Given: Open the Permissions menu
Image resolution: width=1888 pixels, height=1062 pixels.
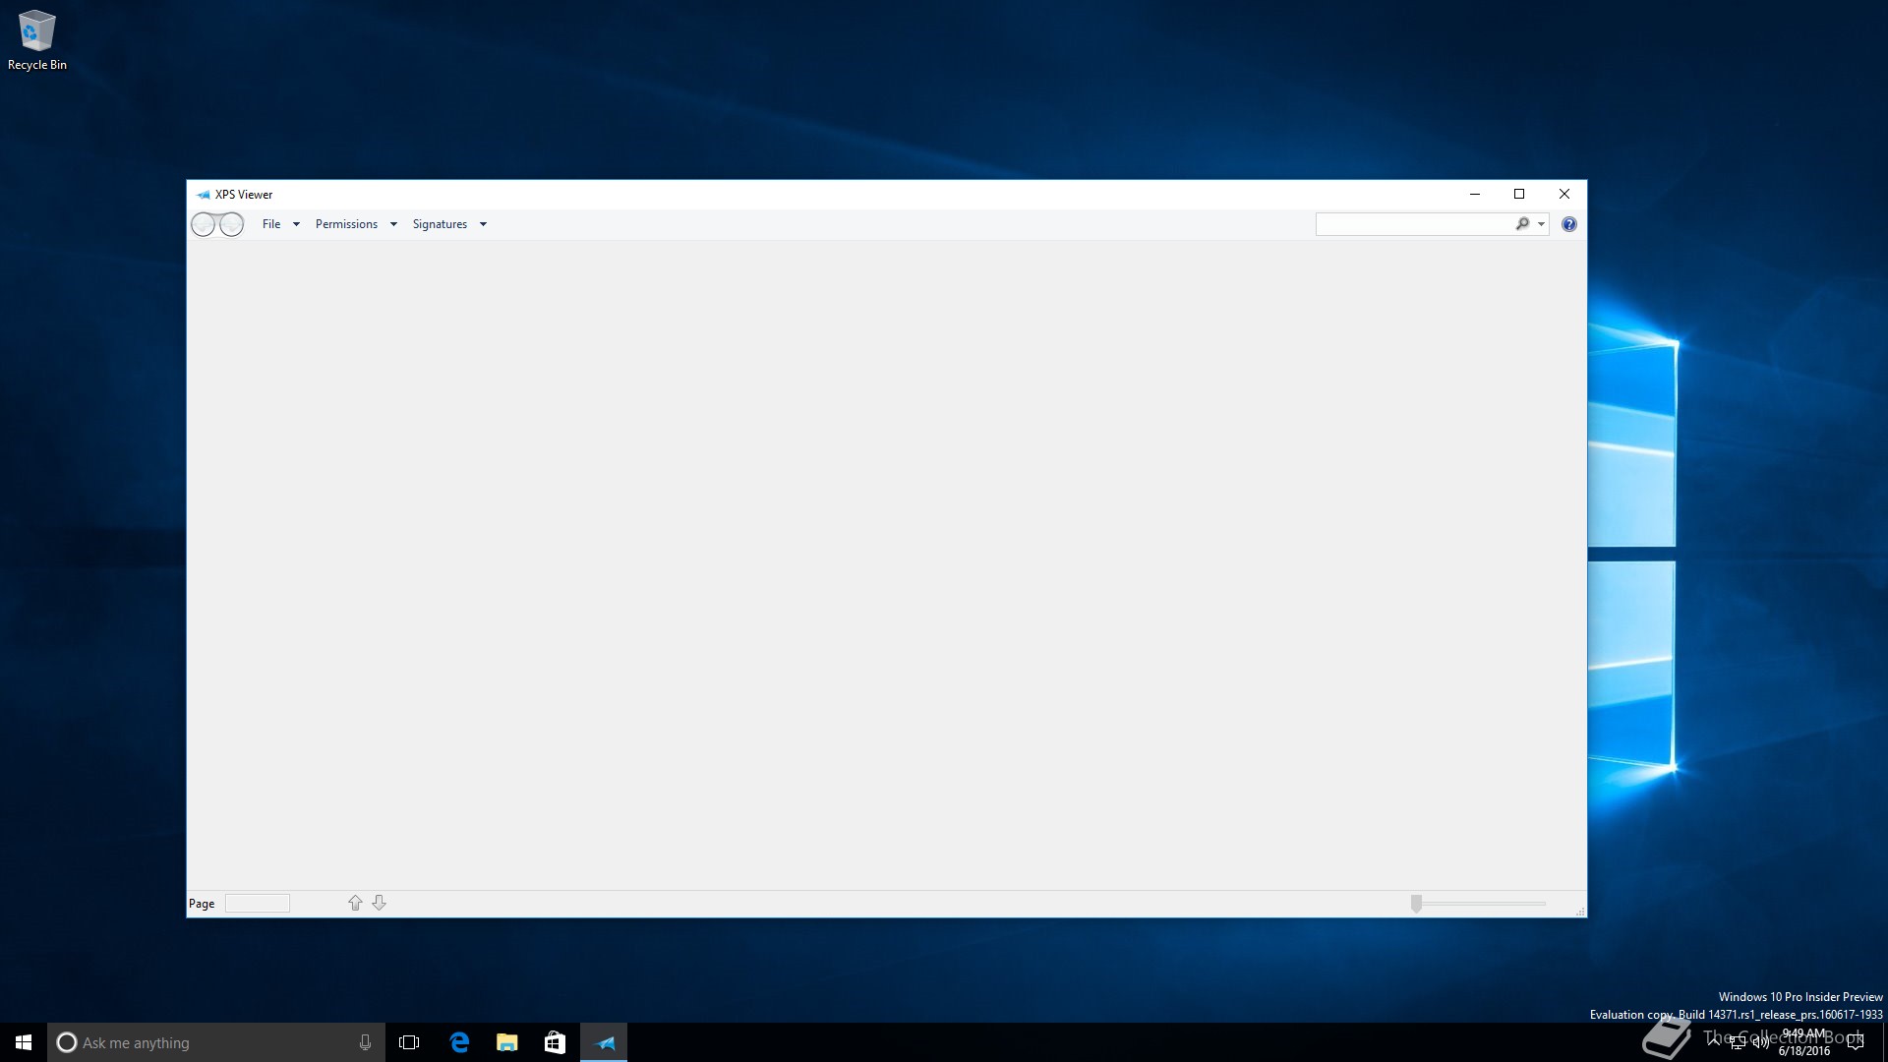Looking at the screenshot, I should coord(346,224).
